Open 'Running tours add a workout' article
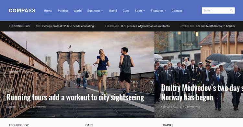This screenshot has width=243, height=127. click(75, 97)
